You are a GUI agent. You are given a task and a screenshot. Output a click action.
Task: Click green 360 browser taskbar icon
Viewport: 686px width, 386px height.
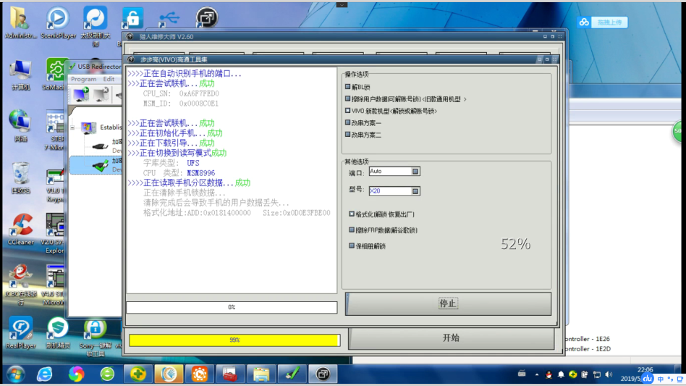point(107,374)
